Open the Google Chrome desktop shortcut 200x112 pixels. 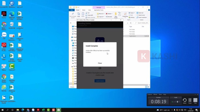[4, 78]
